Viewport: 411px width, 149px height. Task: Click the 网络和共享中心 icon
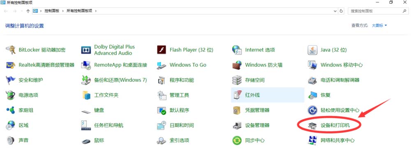(312, 141)
